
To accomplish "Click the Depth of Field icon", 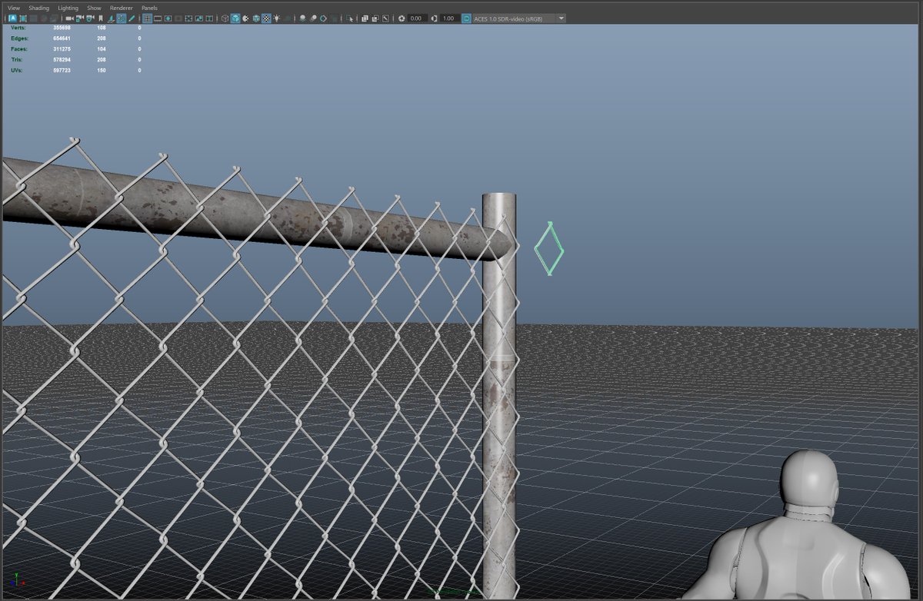I will click(335, 18).
